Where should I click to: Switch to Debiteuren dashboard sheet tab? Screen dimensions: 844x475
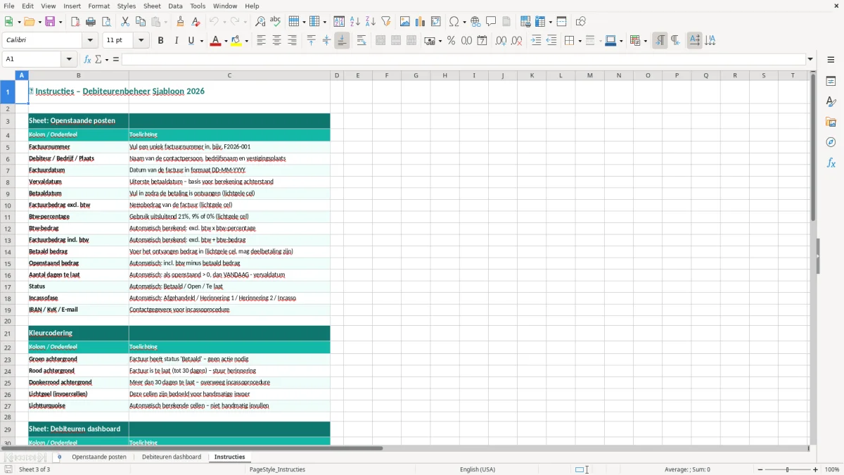[172, 457]
